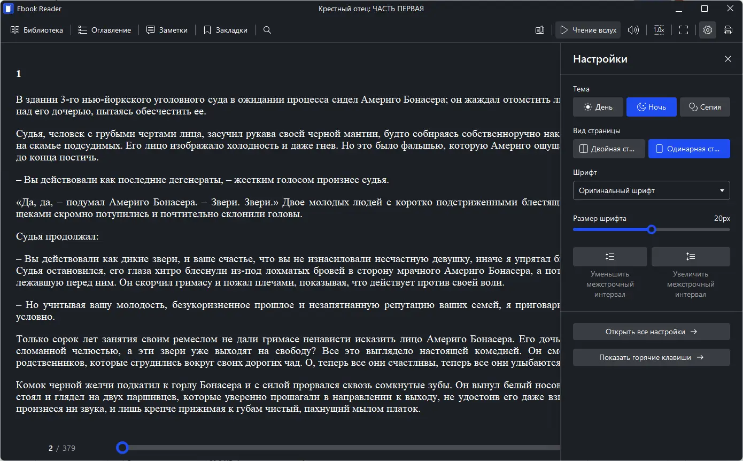Viewport: 743px width, 461px height.
Task: Enable Двойная страница page view
Action: pyautogui.click(x=609, y=149)
